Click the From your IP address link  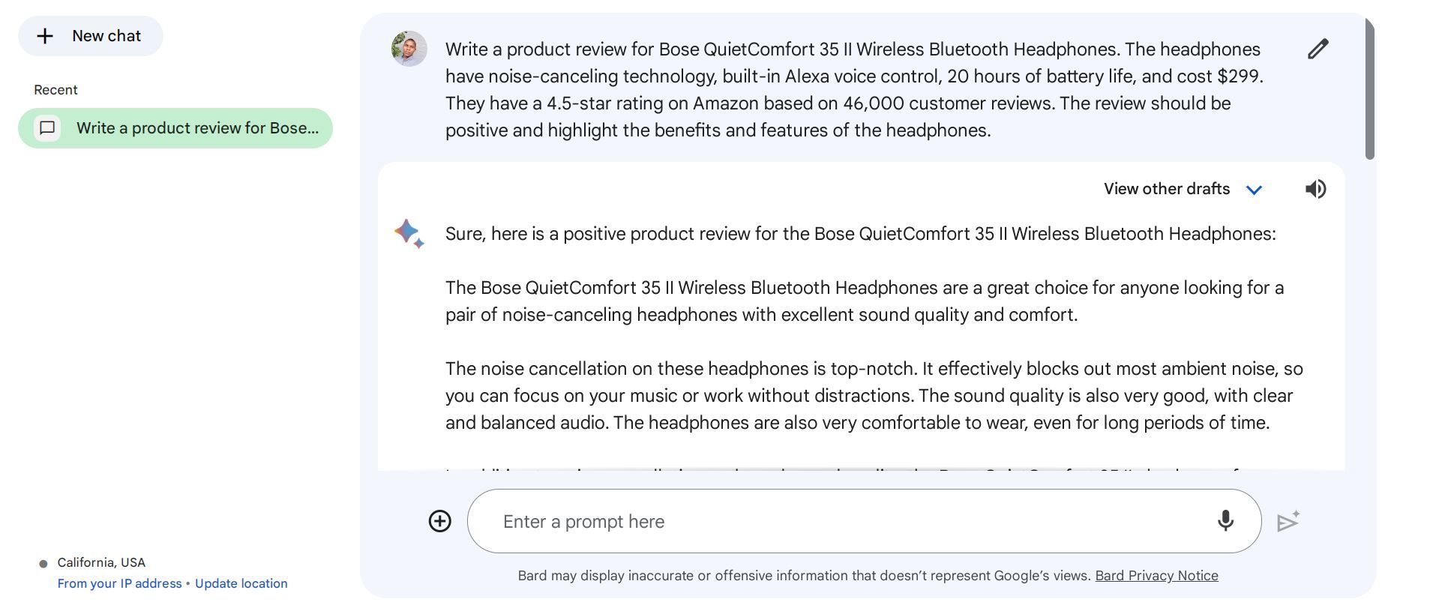tap(119, 583)
